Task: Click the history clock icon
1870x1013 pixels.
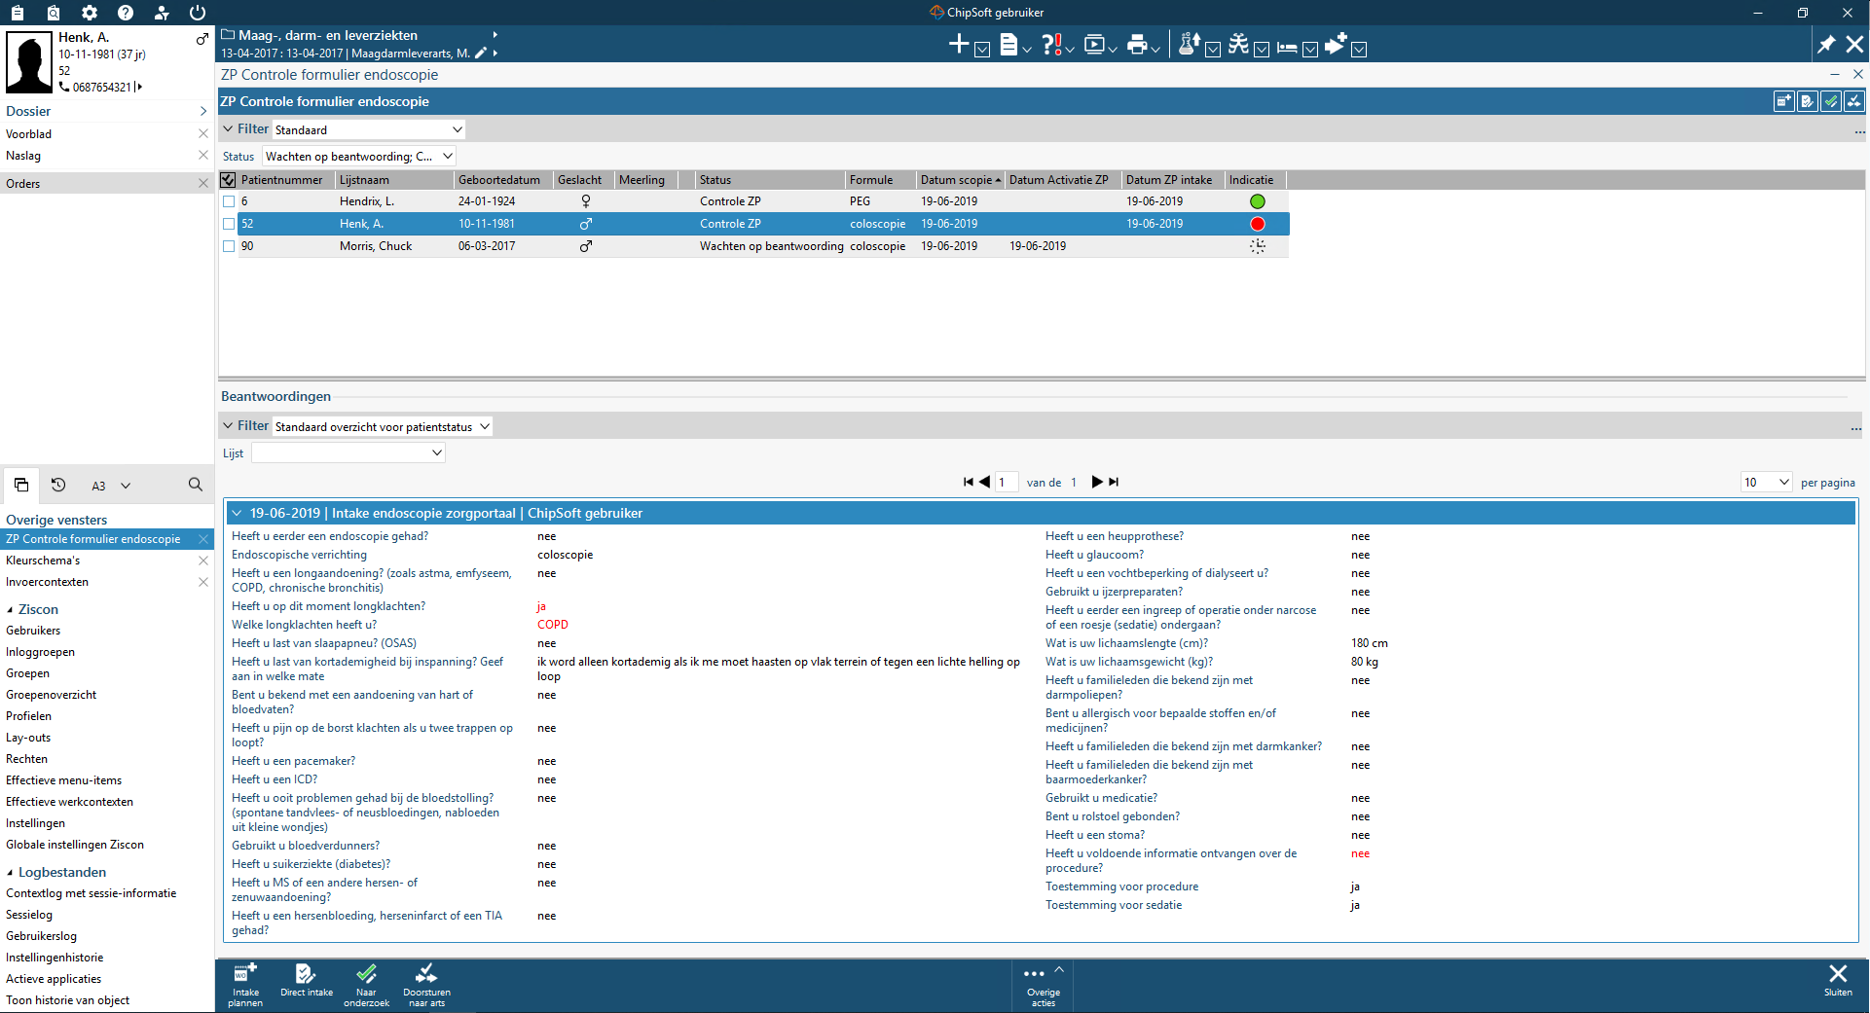Action: point(58,485)
